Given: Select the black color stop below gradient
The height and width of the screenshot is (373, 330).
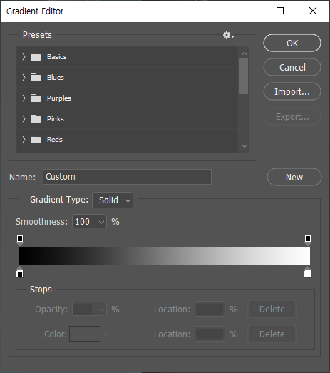Looking at the screenshot, I should click(x=20, y=272).
